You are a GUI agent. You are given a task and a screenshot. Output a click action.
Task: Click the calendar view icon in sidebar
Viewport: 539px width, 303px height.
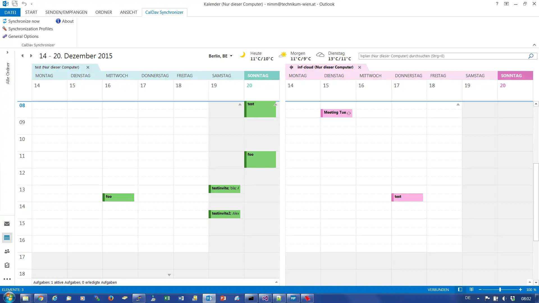pos(7,238)
